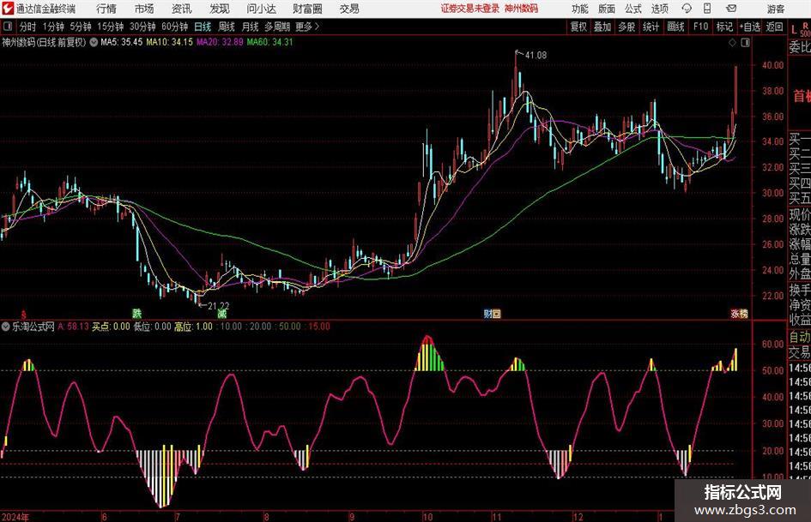
Task: Open the 复权 adjustment options
Action: click(x=578, y=27)
